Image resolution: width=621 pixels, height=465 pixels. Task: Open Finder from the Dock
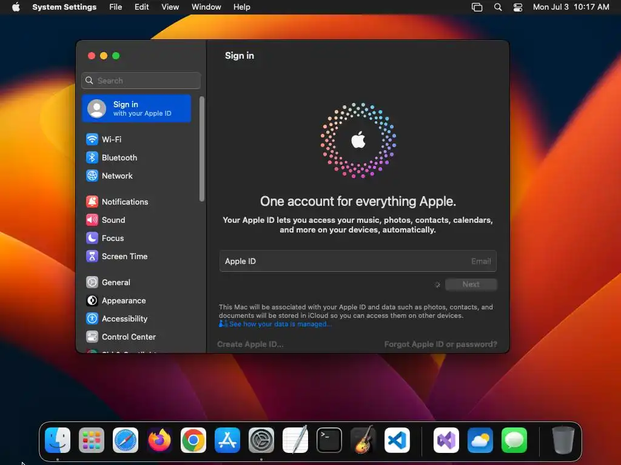(x=58, y=440)
